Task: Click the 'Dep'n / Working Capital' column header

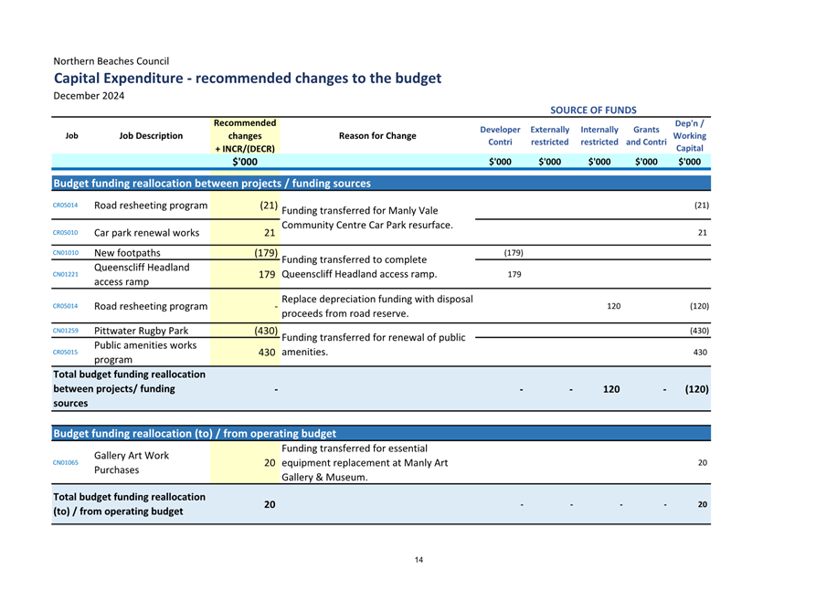Action: coord(690,136)
